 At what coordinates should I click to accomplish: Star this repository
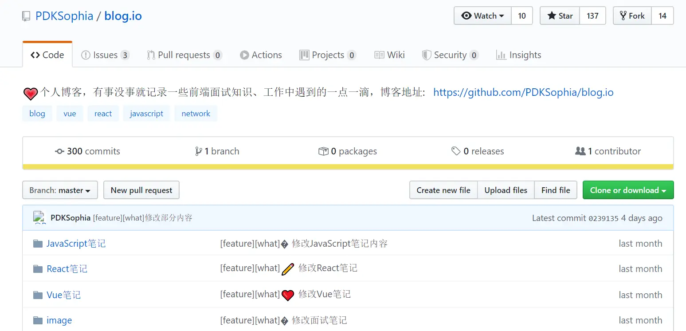click(560, 16)
